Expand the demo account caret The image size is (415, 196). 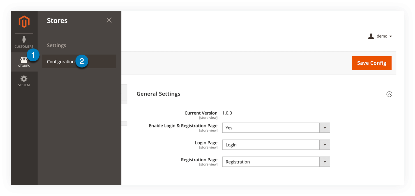tap(391, 36)
